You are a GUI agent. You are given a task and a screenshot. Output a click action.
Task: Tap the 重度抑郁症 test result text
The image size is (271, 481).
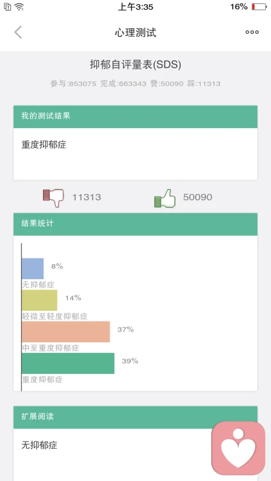point(43,145)
